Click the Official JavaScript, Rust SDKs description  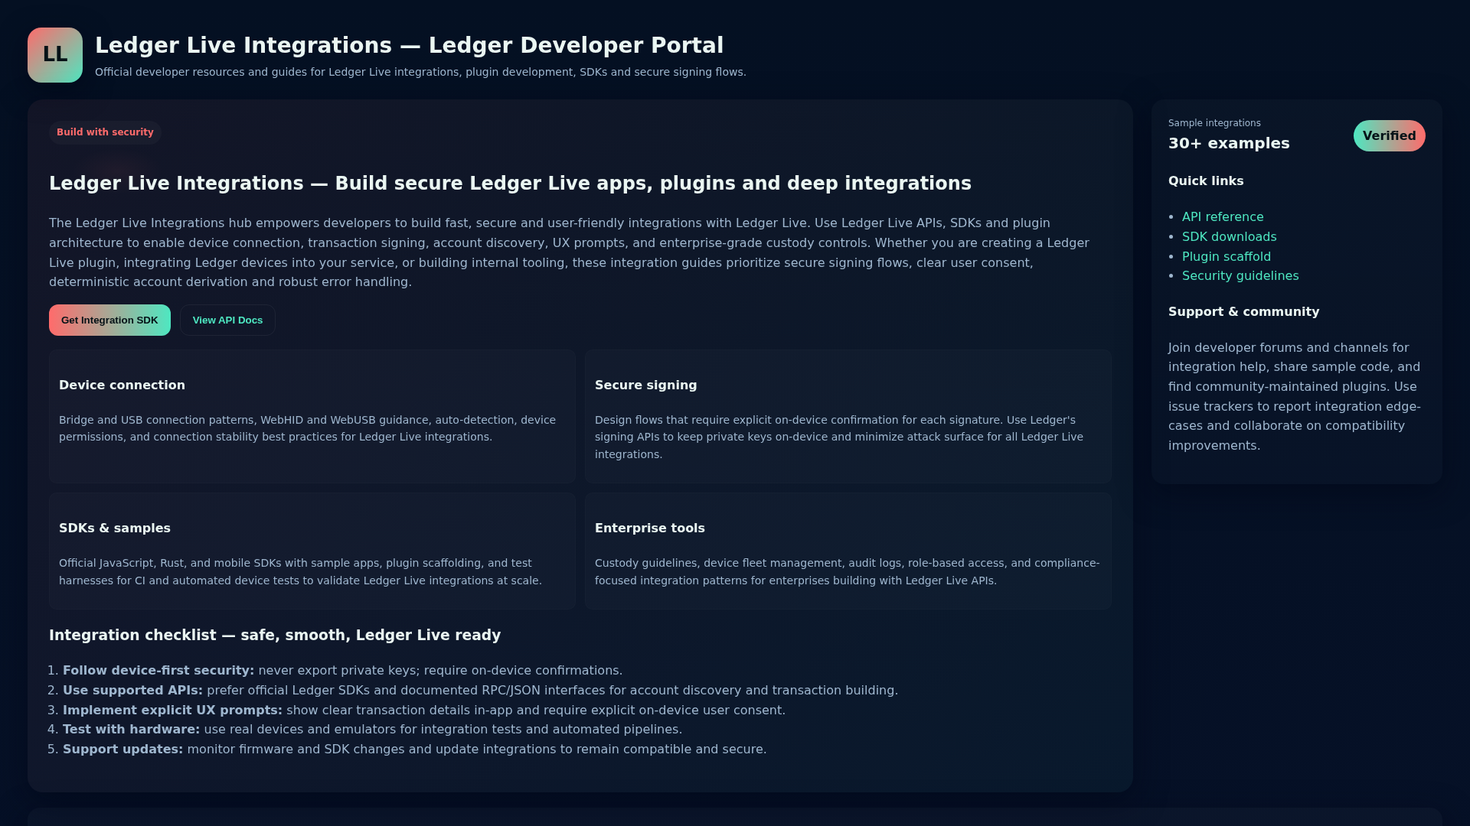coord(300,572)
